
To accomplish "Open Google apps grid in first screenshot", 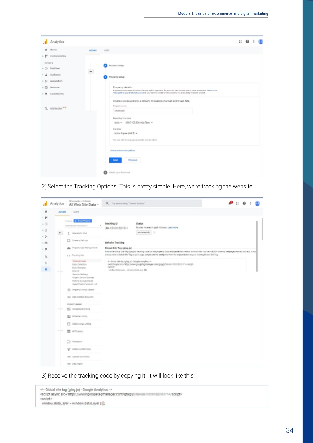I will point(240,42).
